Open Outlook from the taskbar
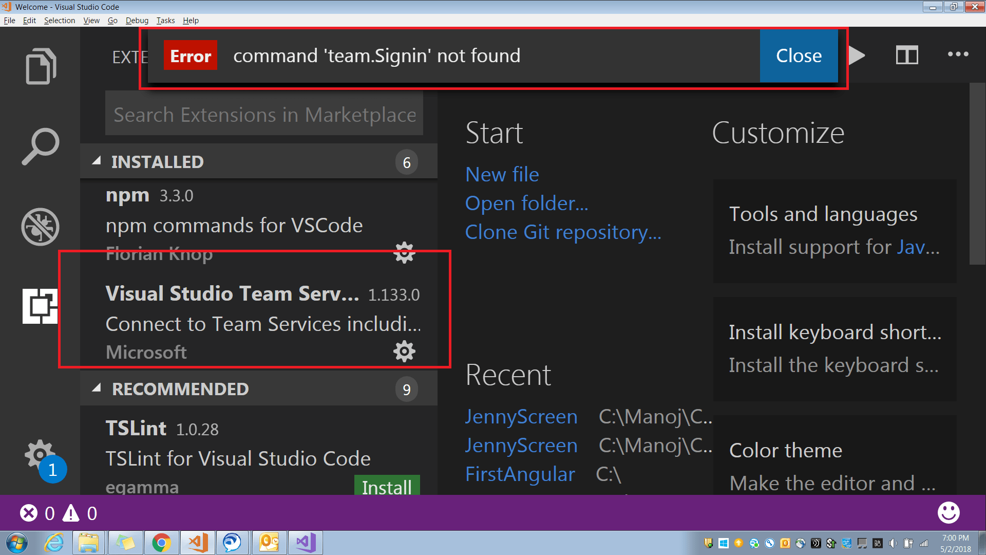 click(269, 542)
